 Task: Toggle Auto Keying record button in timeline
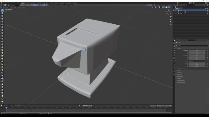pyautogui.click(x=80, y=106)
